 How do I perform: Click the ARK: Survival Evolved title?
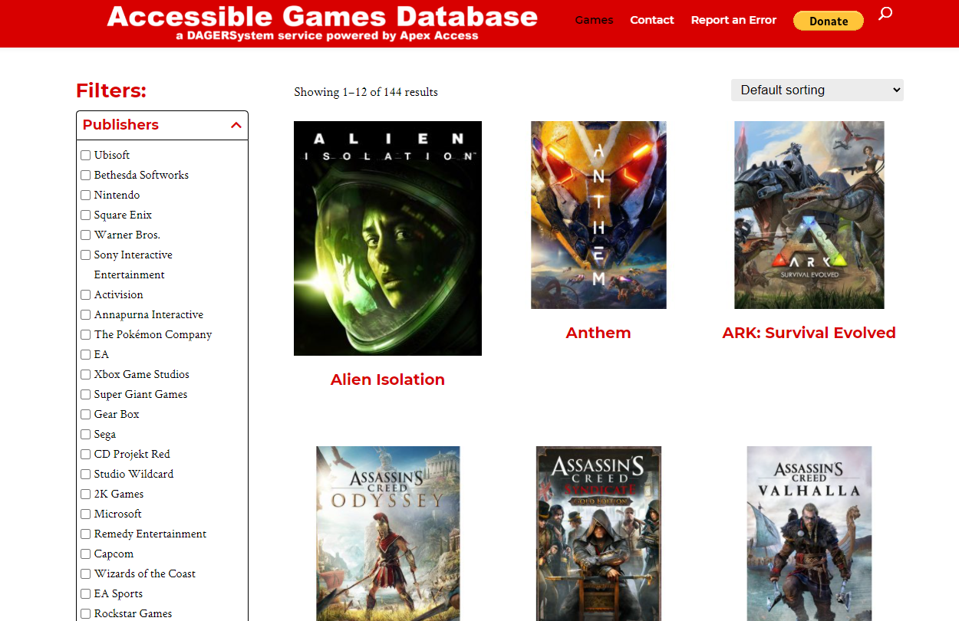pos(809,333)
